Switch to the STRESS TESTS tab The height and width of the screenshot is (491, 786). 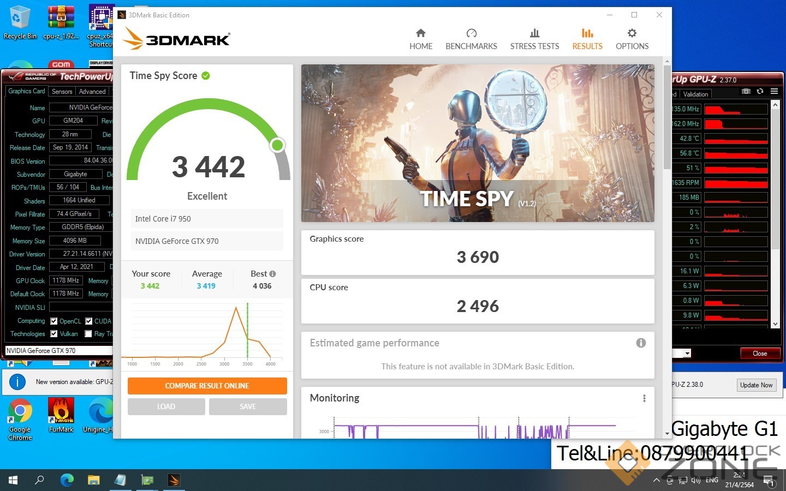(534, 39)
